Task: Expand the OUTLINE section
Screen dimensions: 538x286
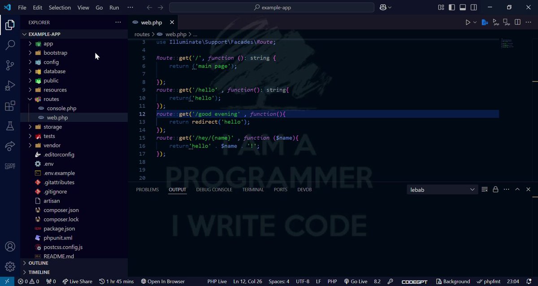Action: (x=74, y=263)
